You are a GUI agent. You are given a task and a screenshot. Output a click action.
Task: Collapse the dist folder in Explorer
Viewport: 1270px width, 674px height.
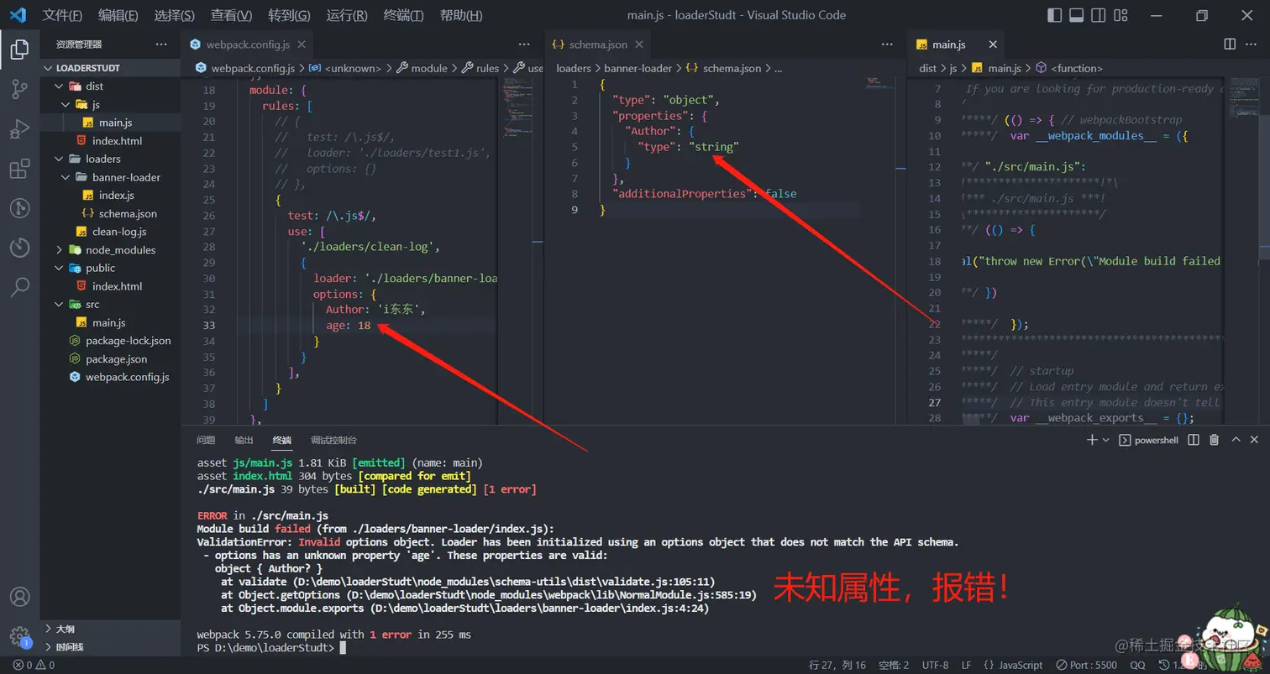[x=110, y=86]
